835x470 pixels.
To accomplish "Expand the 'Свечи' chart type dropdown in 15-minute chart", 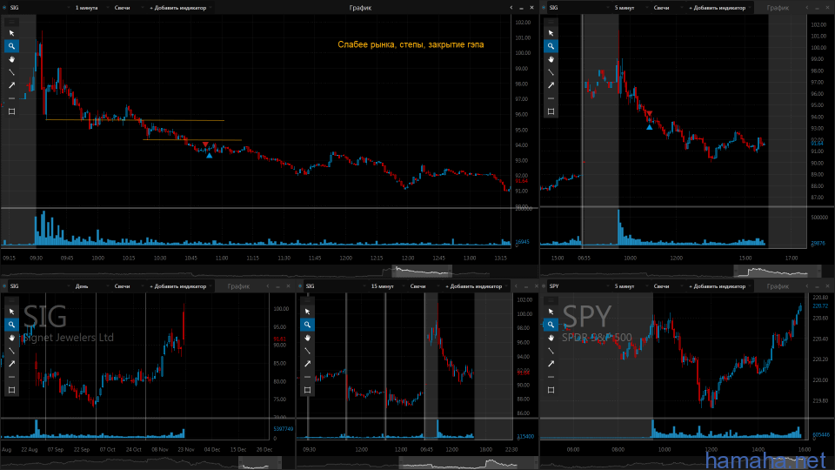I will (x=419, y=285).
